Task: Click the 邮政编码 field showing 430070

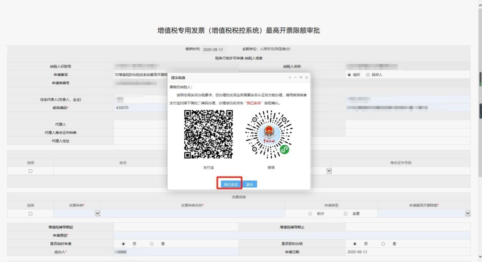Action: pos(141,108)
